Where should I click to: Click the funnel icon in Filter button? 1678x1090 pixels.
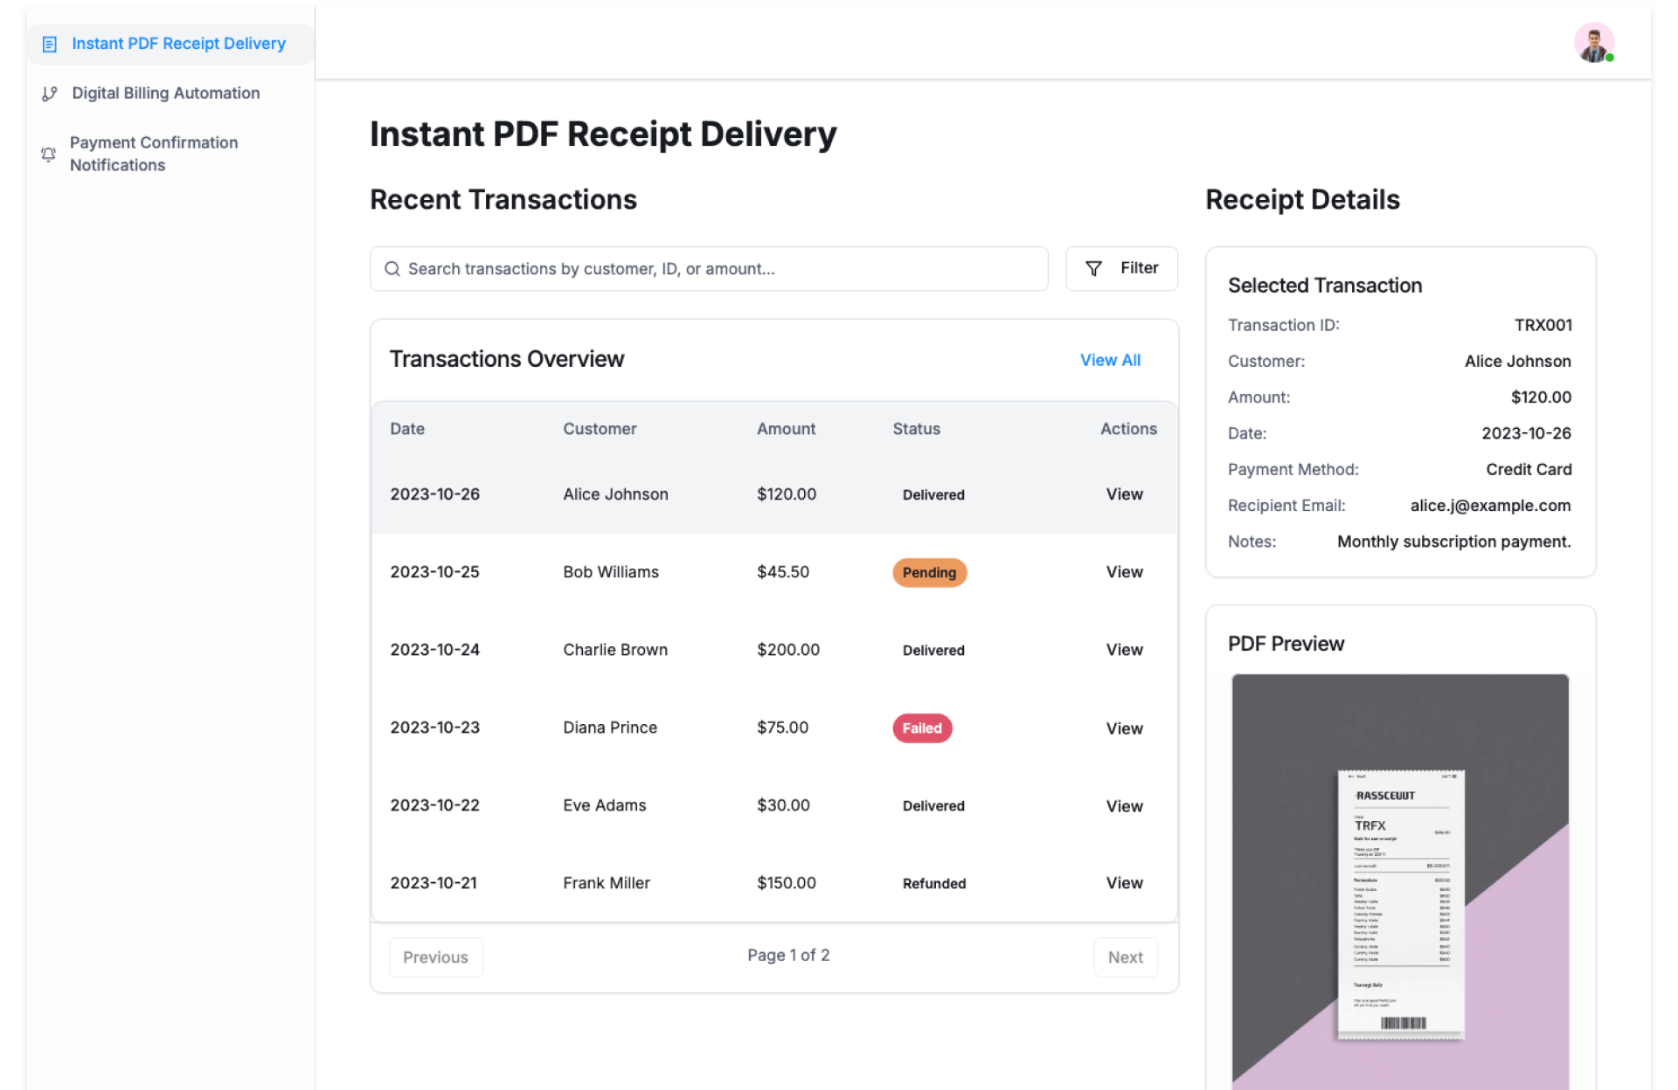click(x=1093, y=269)
